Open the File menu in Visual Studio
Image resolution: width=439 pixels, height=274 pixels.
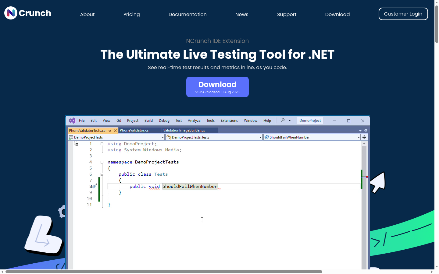click(82, 121)
